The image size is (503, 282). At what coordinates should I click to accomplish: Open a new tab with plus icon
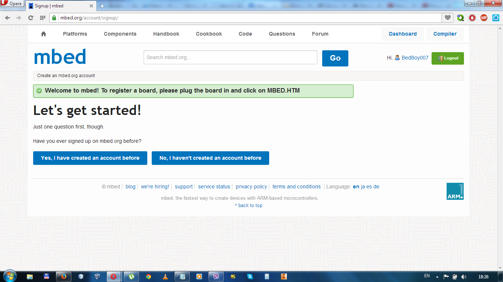102,6
